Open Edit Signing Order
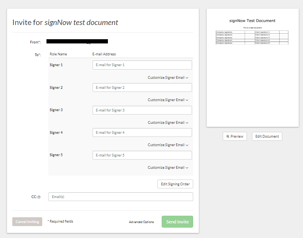Image resolution: width=303 pixels, height=238 pixels. (175, 184)
